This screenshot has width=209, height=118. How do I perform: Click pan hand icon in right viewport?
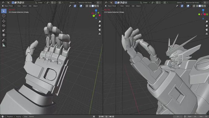coord(207,26)
